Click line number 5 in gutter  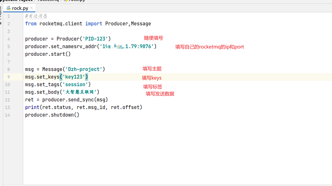9,47
